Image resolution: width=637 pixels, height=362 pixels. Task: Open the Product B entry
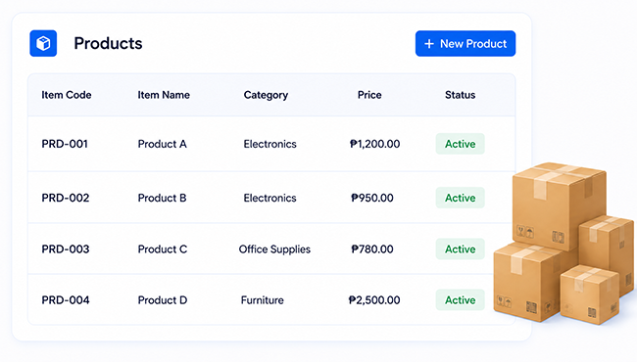(x=162, y=198)
